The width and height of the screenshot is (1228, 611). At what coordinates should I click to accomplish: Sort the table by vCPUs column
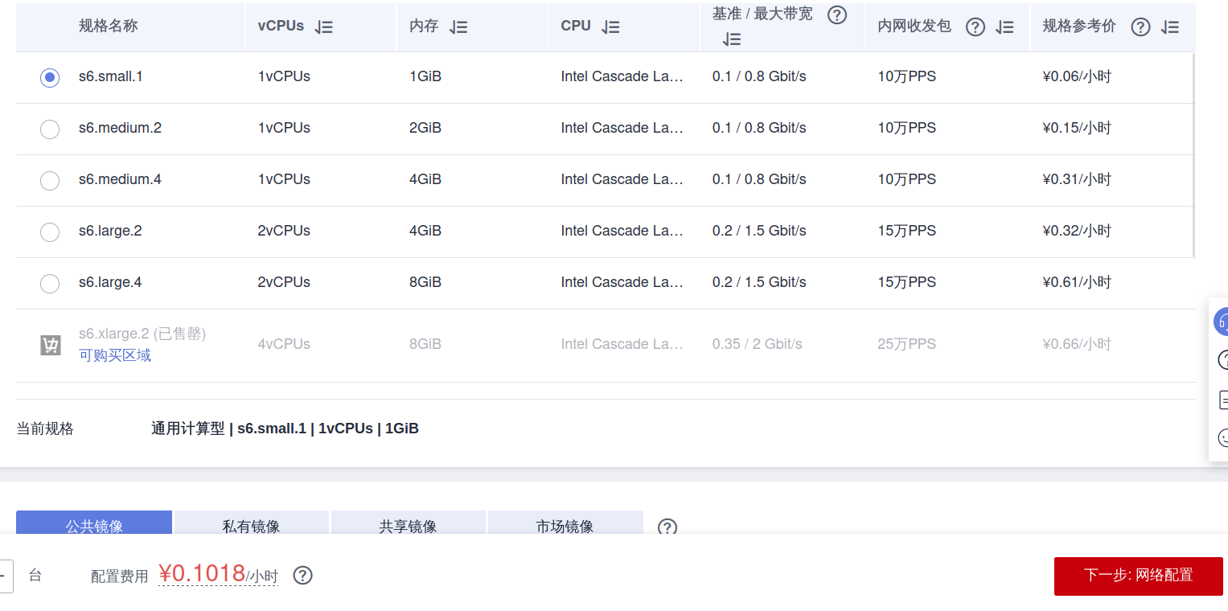pyautogui.click(x=323, y=27)
